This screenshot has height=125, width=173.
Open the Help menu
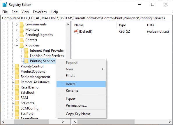pyautogui.click(x=54, y=12)
